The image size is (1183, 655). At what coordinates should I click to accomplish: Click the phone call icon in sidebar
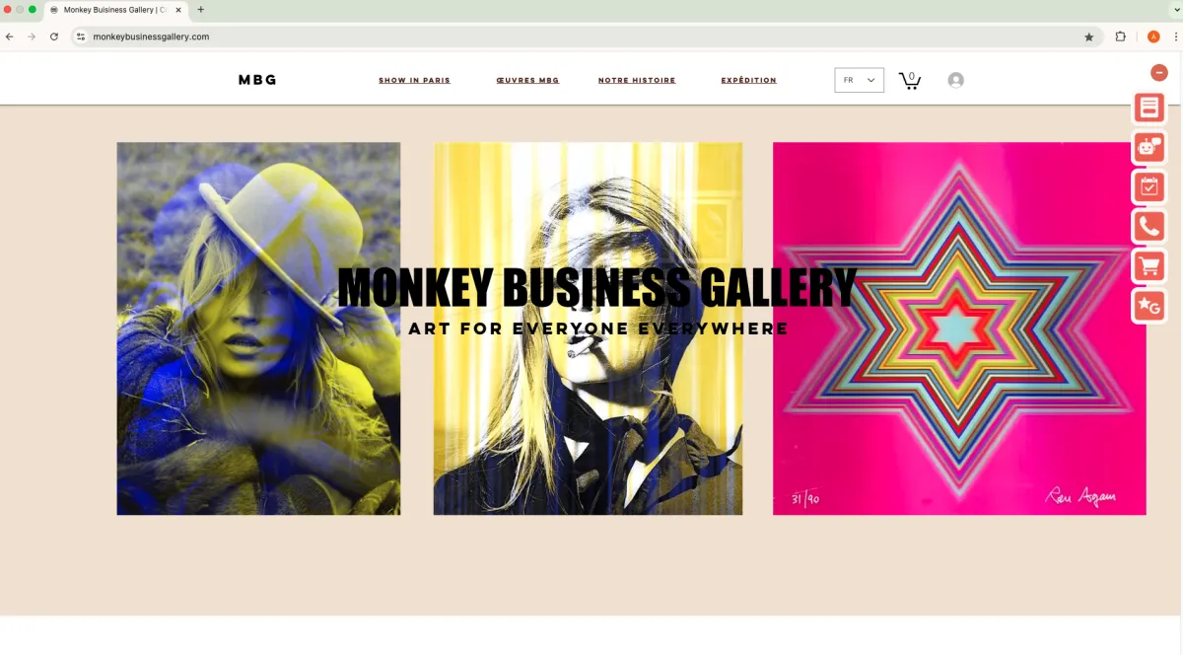point(1149,226)
